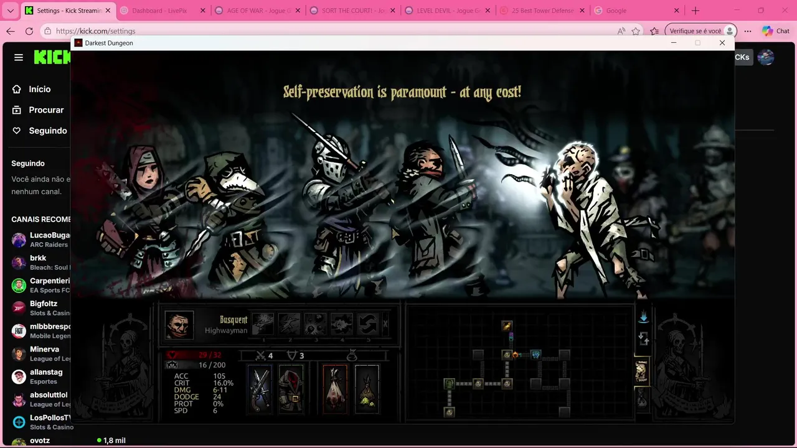The height and width of the screenshot is (448, 797).
Task: Click the browser back arrow
Action: click(11, 31)
